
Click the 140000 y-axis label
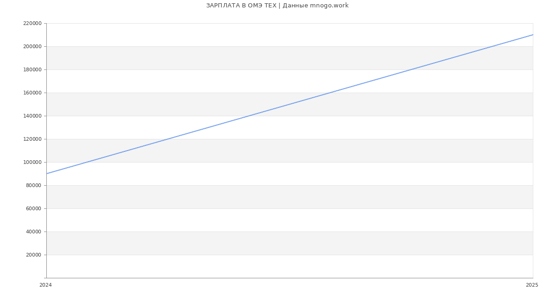click(32, 116)
